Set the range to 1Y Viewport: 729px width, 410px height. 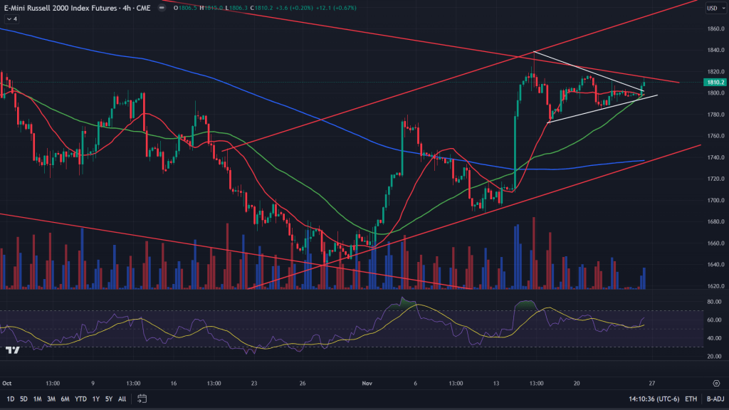pos(95,399)
